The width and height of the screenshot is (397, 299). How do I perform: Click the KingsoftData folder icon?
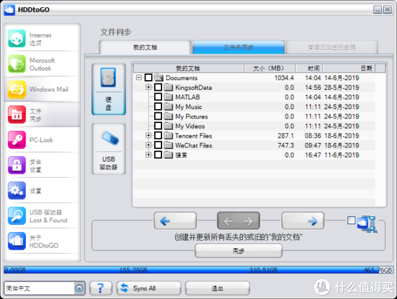(x=168, y=87)
